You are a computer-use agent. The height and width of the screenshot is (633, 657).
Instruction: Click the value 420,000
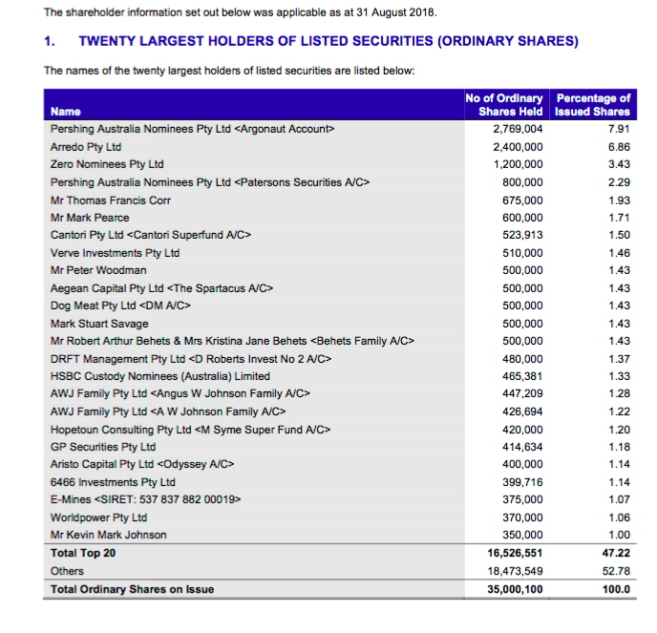(x=522, y=430)
